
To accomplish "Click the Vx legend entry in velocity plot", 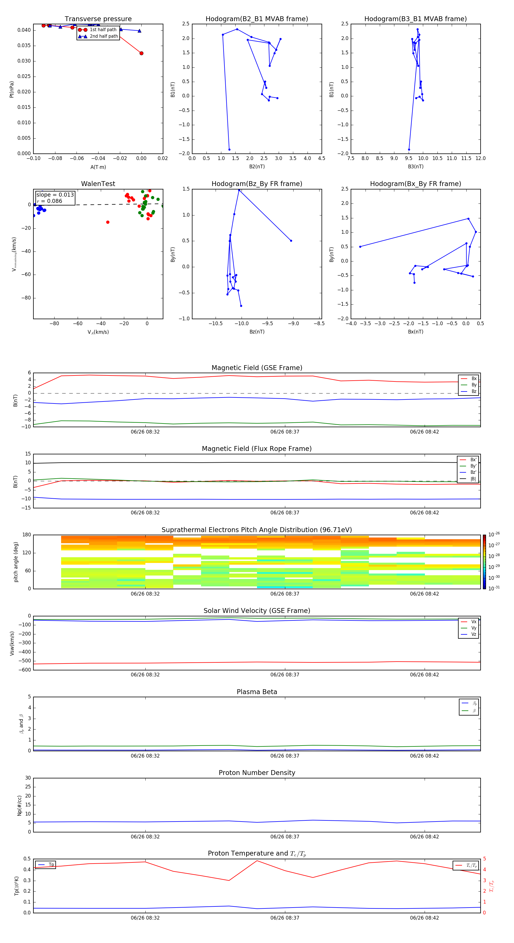I will pos(469,622).
